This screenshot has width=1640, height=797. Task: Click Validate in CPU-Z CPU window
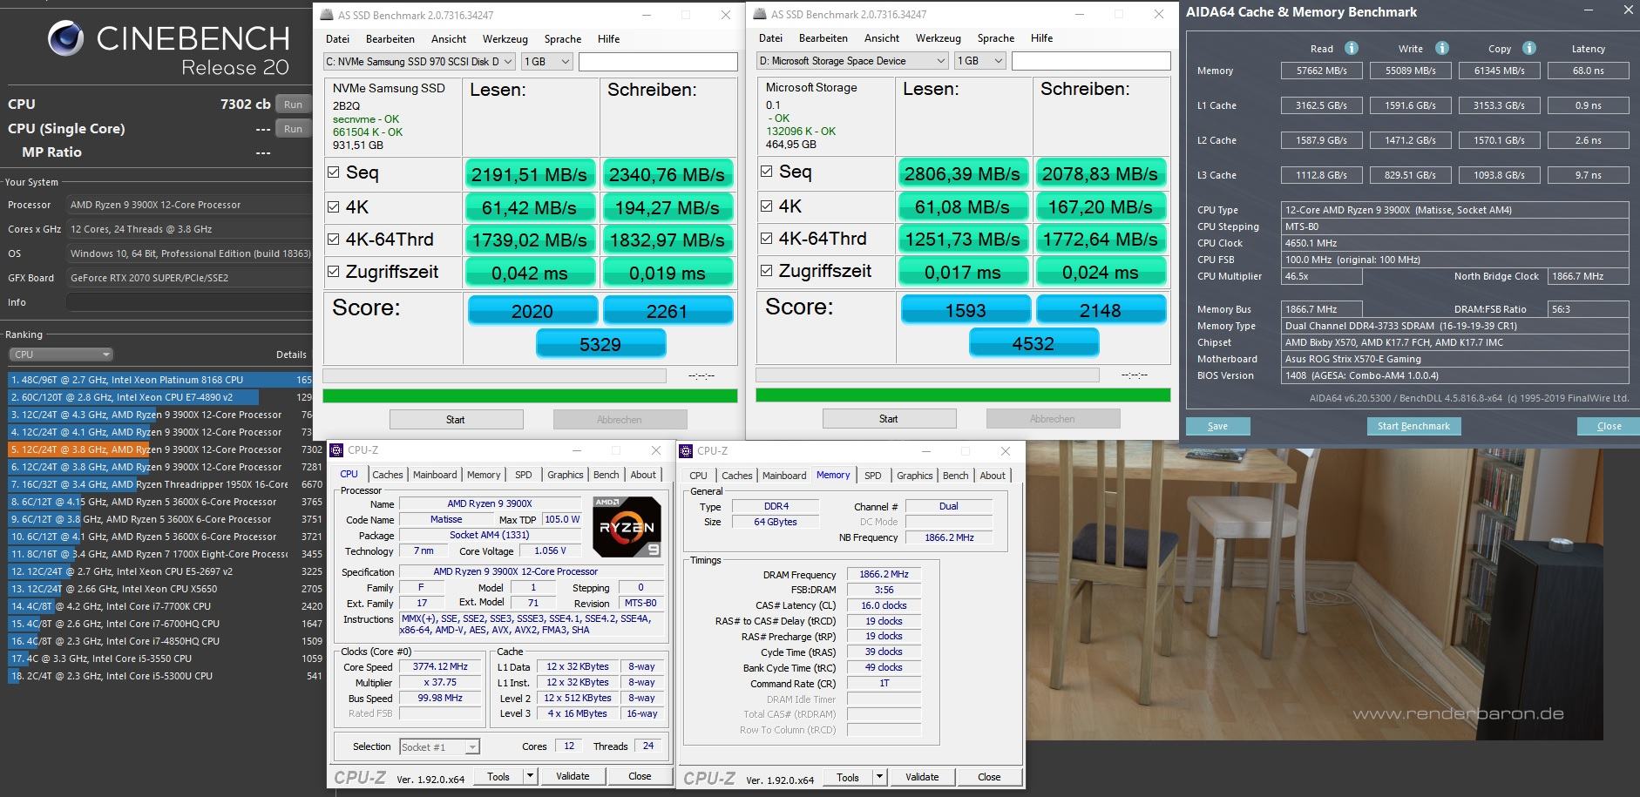click(573, 776)
